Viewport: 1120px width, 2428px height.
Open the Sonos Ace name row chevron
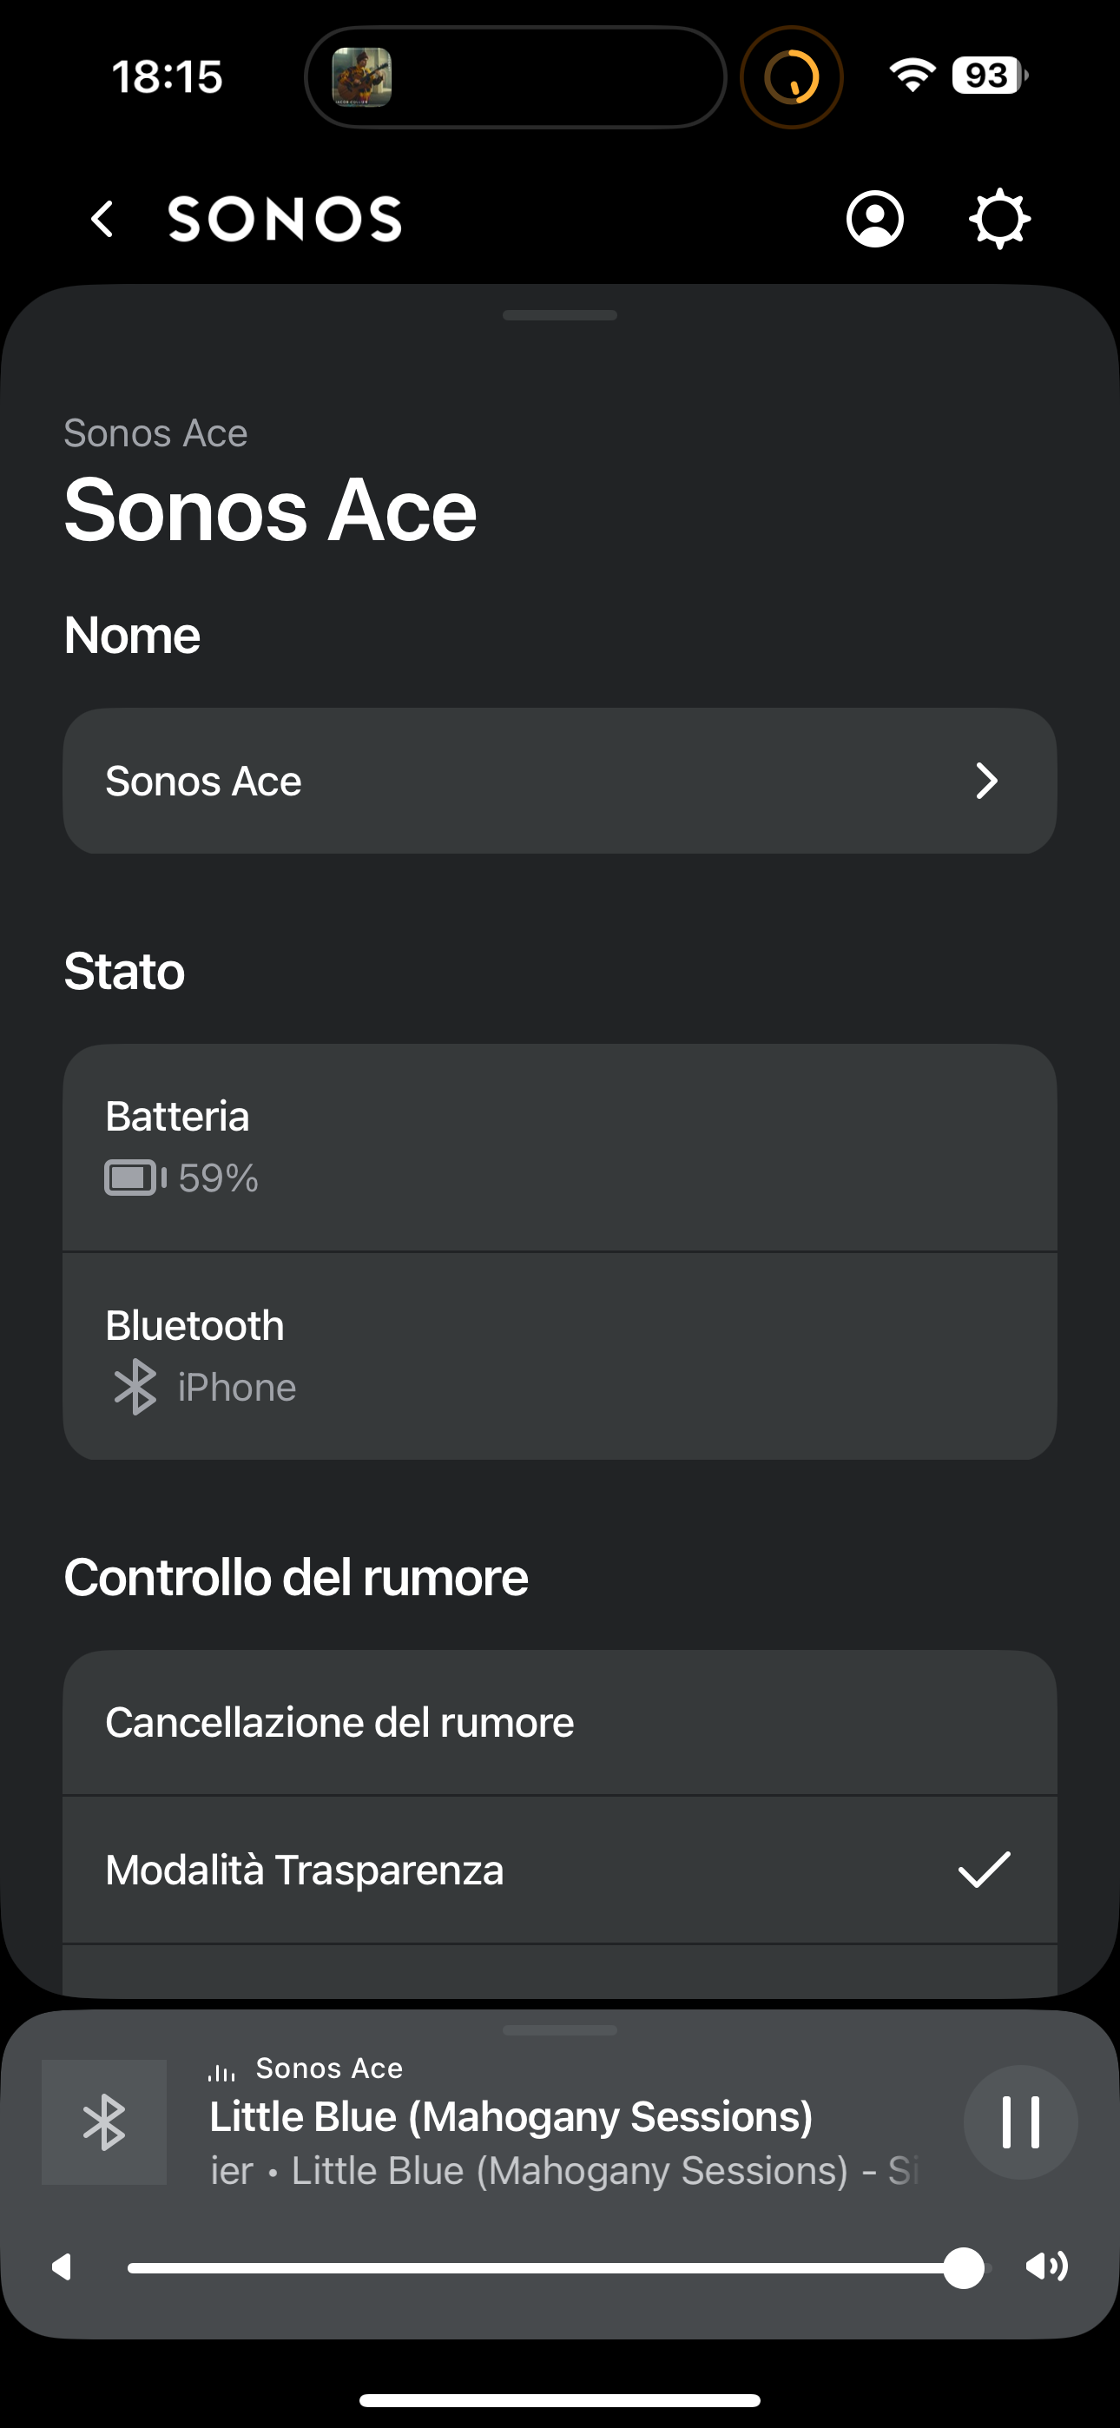click(986, 781)
